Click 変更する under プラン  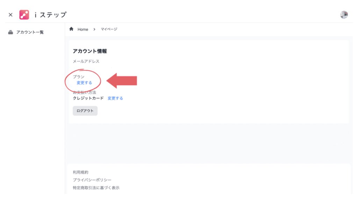coord(84,83)
